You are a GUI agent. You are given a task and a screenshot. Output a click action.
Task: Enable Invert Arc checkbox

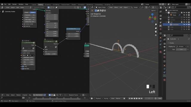tap(24, 26)
